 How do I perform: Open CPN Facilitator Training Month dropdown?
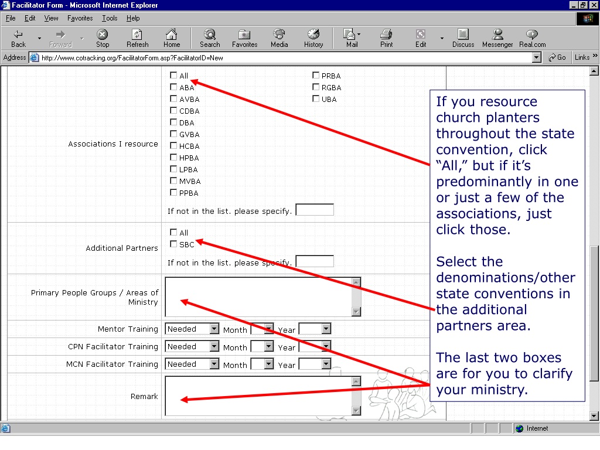click(x=262, y=346)
